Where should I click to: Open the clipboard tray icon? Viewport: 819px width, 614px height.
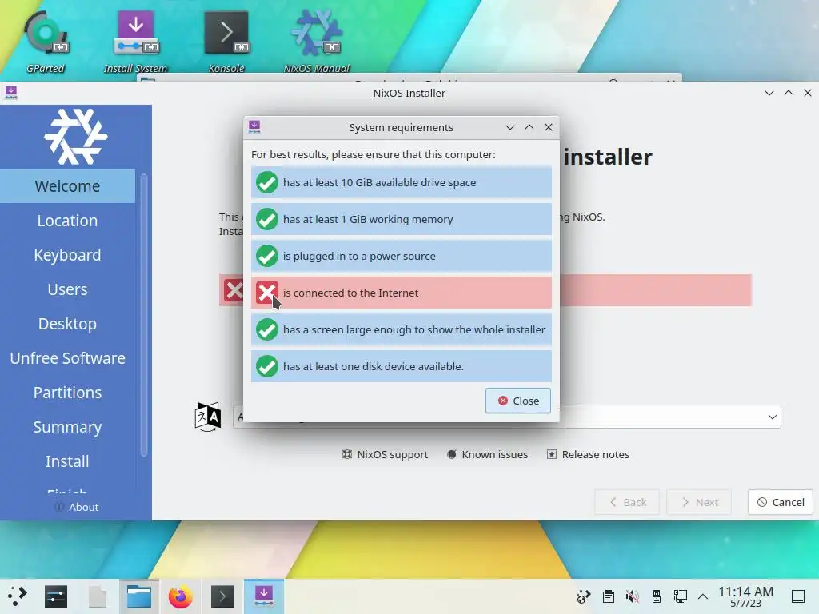[608, 596]
